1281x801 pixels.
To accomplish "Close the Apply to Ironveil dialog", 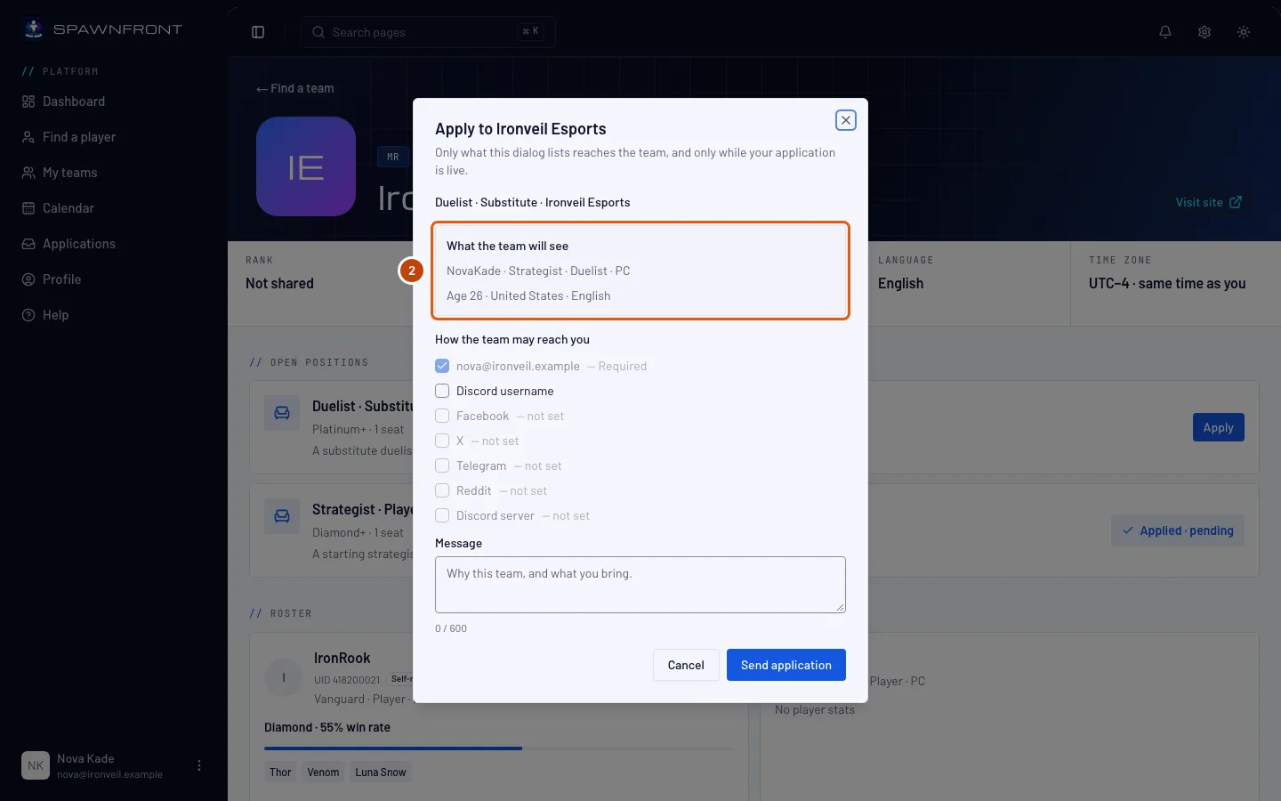I will tap(846, 120).
